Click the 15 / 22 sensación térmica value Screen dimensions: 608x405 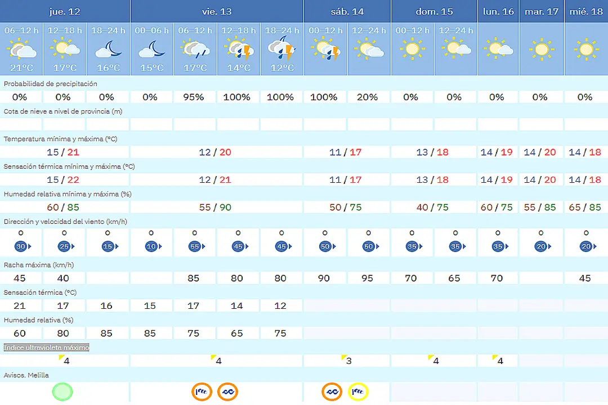tap(63, 179)
